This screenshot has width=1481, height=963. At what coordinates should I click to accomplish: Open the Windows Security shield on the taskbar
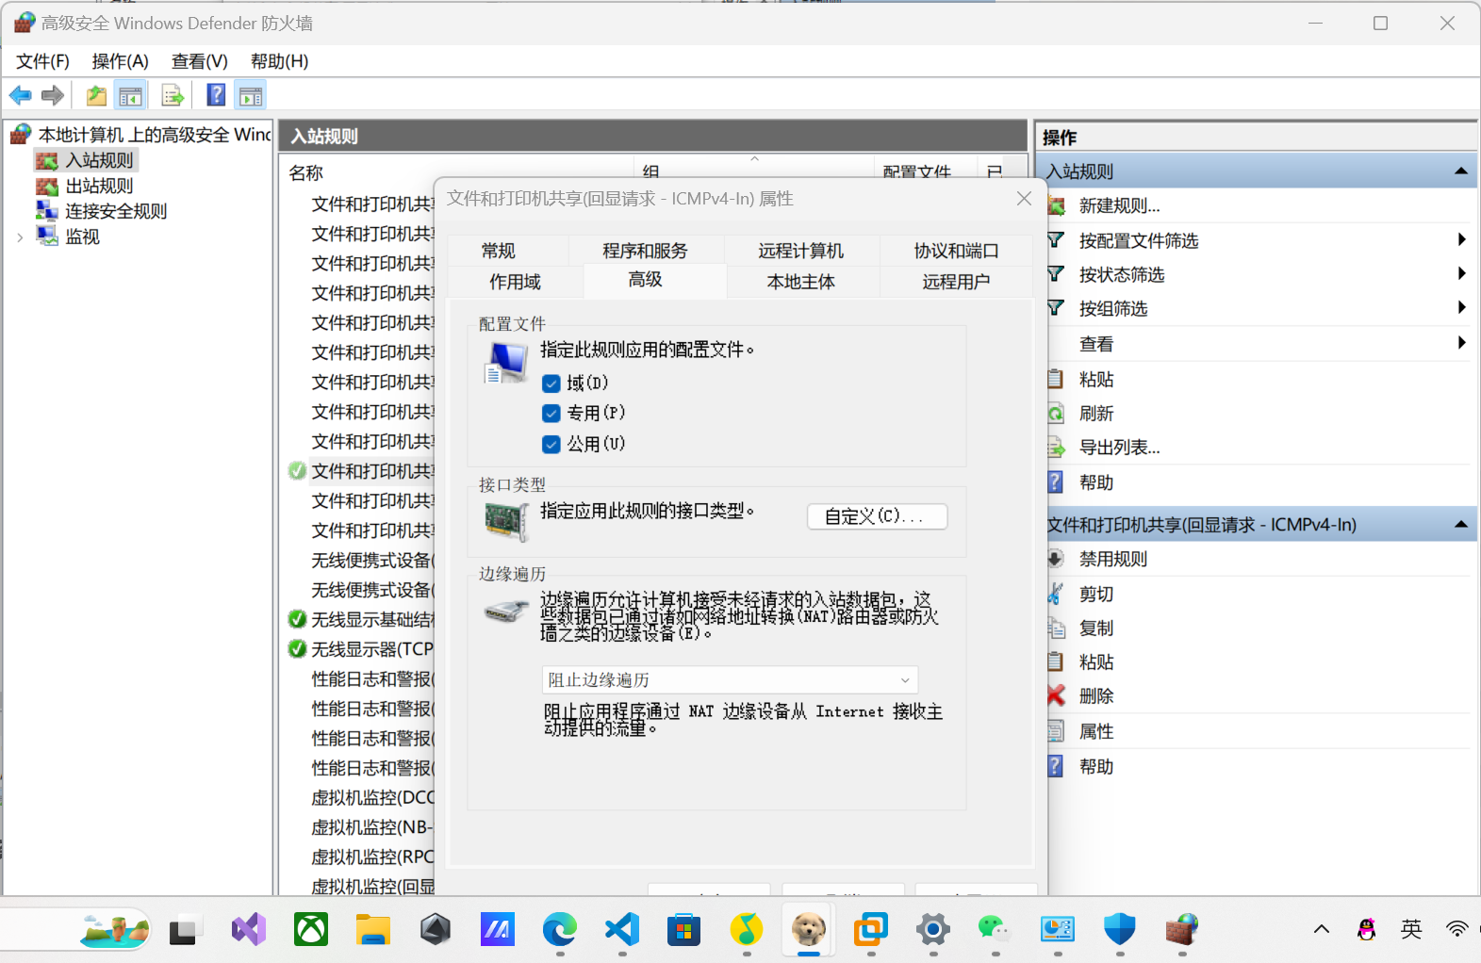click(x=1120, y=930)
